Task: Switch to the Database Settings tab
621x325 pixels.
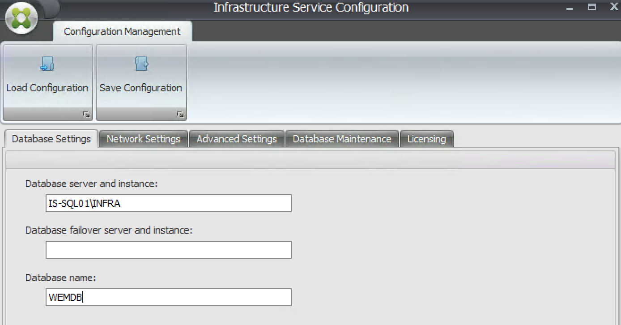Action: (51, 139)
